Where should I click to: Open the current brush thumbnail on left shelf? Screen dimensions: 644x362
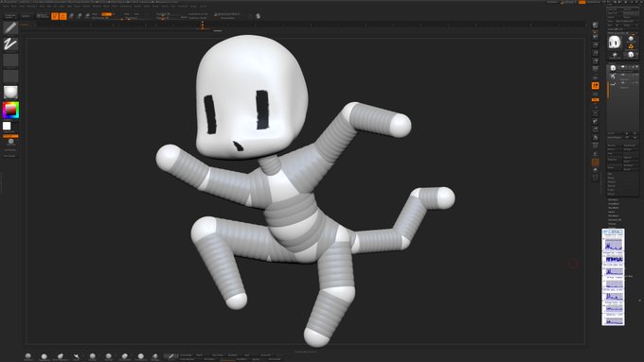pos(10,27)
